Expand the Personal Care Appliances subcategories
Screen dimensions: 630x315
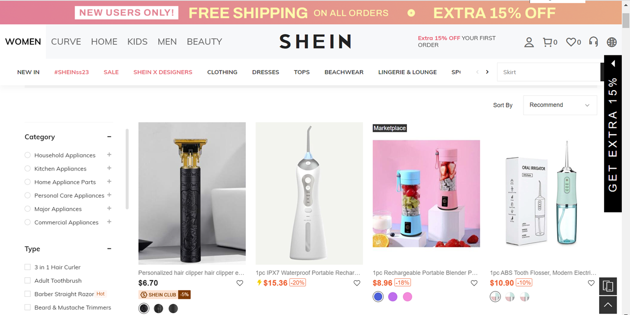(109, 195)
